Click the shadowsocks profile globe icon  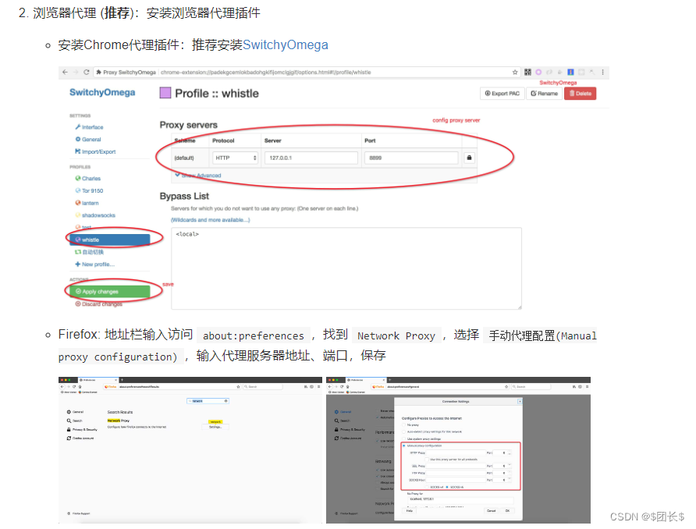(x=78, y=215)
